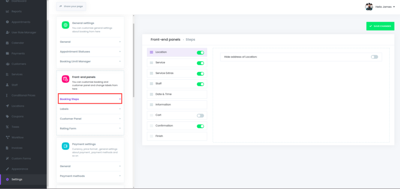Disable the Location step toggle
Image resolution: width=400 pixels, height=189 pixels.
(200, 52)
